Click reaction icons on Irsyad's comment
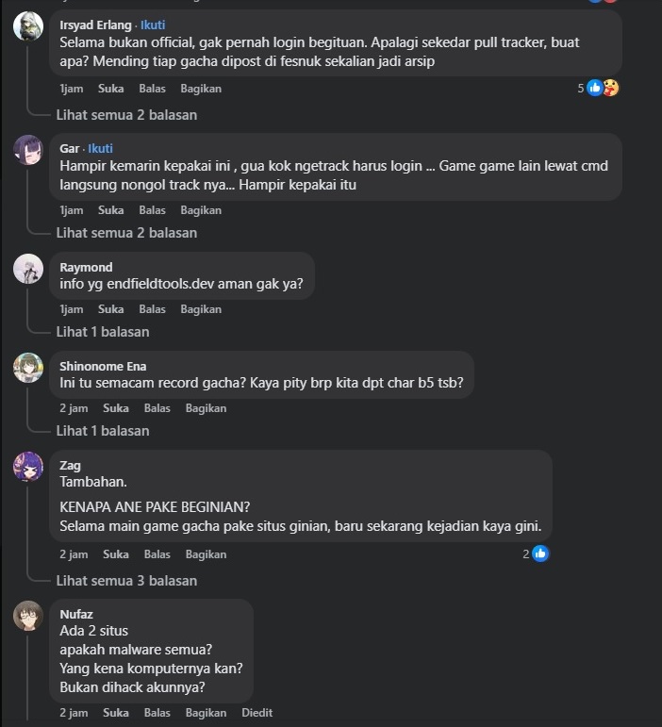The image size is (662, 727). point(603,88)
